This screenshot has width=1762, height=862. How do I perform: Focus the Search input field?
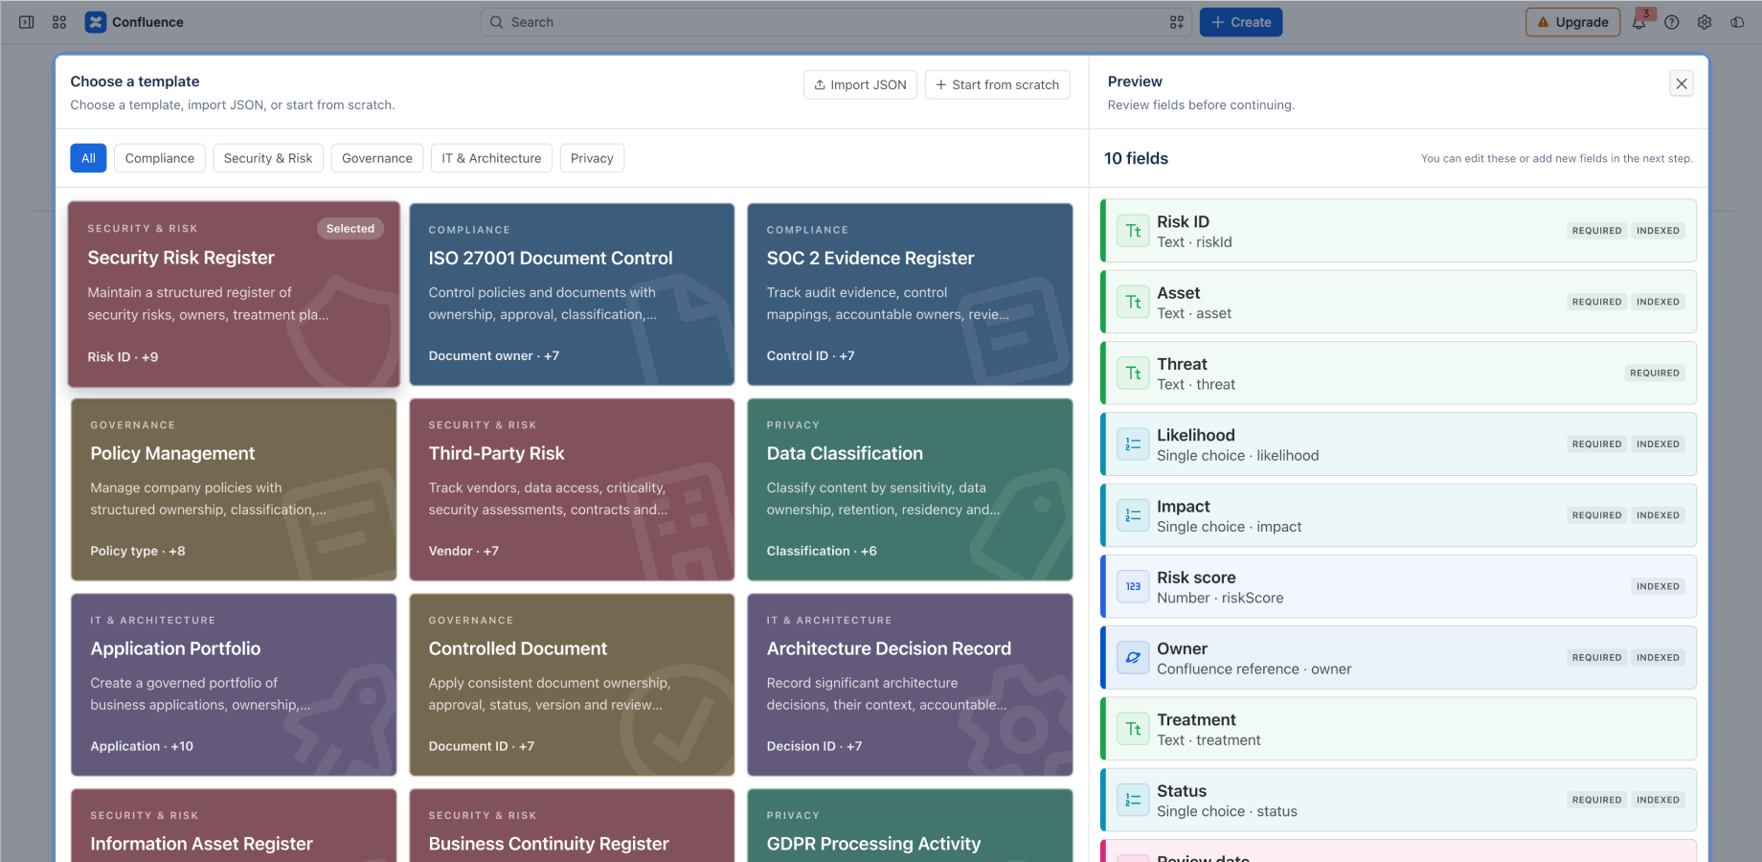point(837,22)
